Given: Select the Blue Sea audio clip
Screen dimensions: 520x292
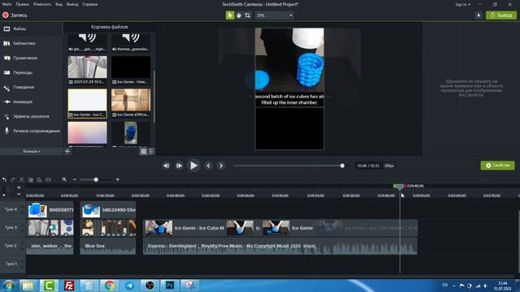Looking at the screenshot, I should tap(108, 246).
